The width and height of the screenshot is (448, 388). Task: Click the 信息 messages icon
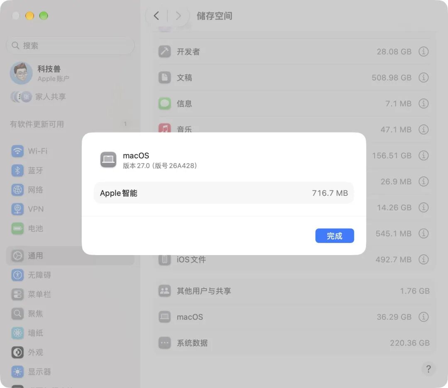coord(165,103)
